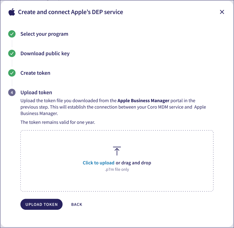Return to the Create token step
The image size is (234, 228).
pos(35,73)
